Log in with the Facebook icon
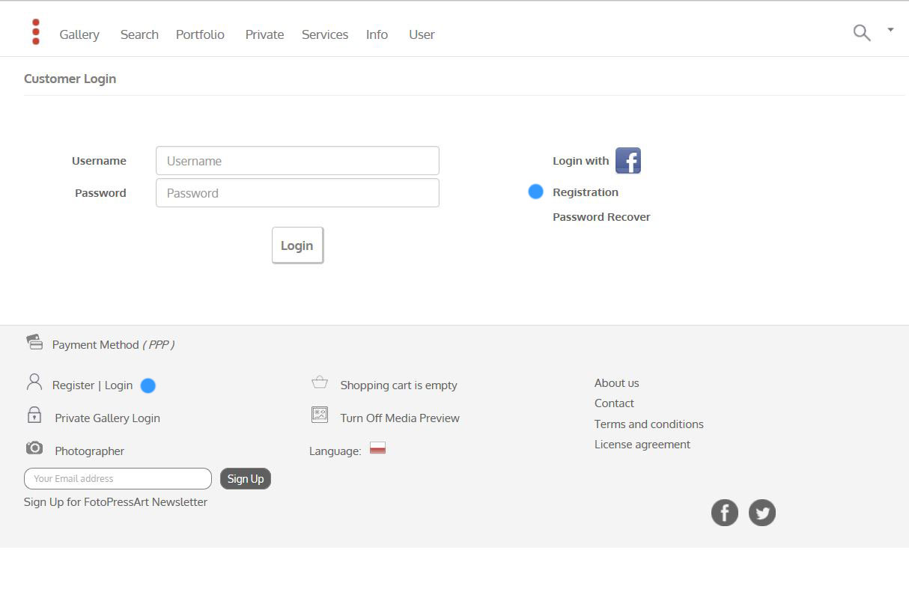Image resolution: width=909 pixels, height=598 pixels. pos(628,160)
